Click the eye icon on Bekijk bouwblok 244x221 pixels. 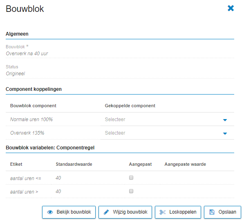pos(50,212)
